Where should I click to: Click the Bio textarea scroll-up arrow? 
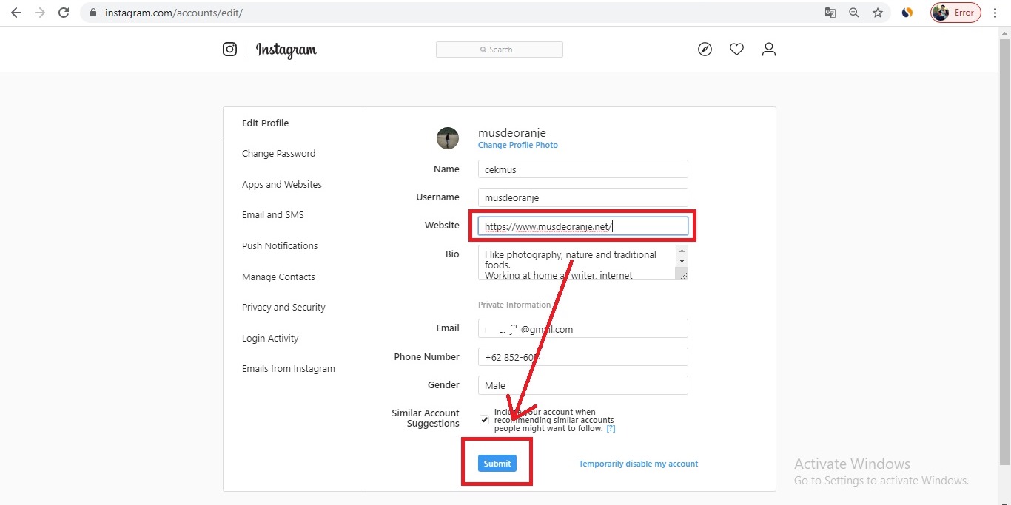pyautogui.click(x=682, y=251)
